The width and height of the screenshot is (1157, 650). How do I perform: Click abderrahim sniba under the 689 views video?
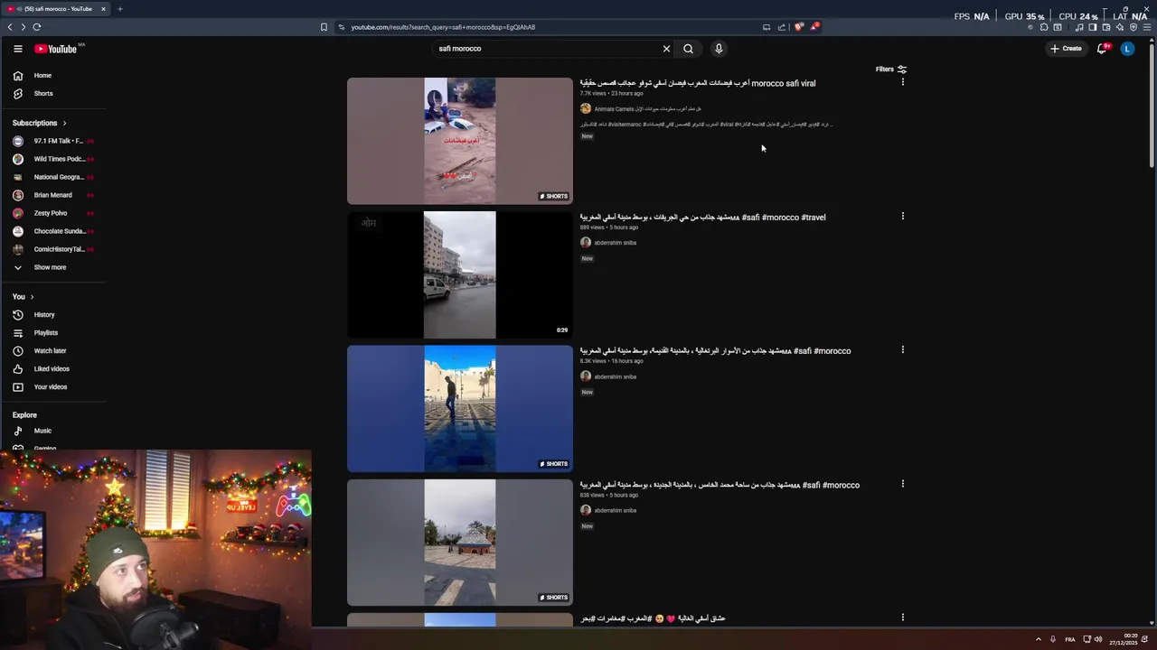coord(615,243)
